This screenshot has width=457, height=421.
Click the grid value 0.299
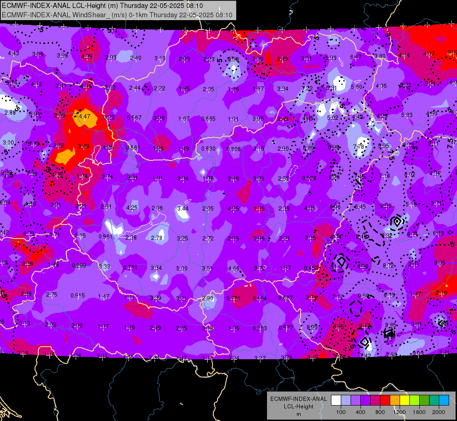(x=79, y=266)
